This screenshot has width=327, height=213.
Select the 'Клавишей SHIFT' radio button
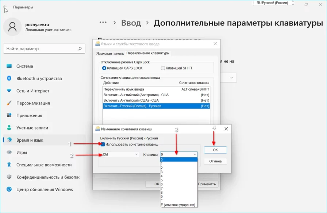coord(163,68)
